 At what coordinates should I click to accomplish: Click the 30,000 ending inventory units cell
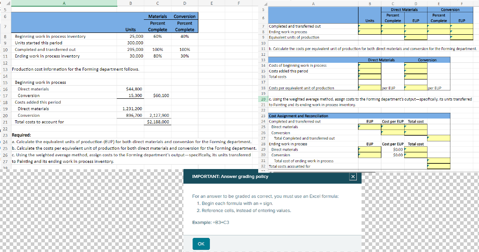pos(131,56)
